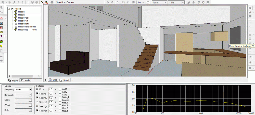
Task: Click the gray circle icon in the top toolbar
Action: 52,2
